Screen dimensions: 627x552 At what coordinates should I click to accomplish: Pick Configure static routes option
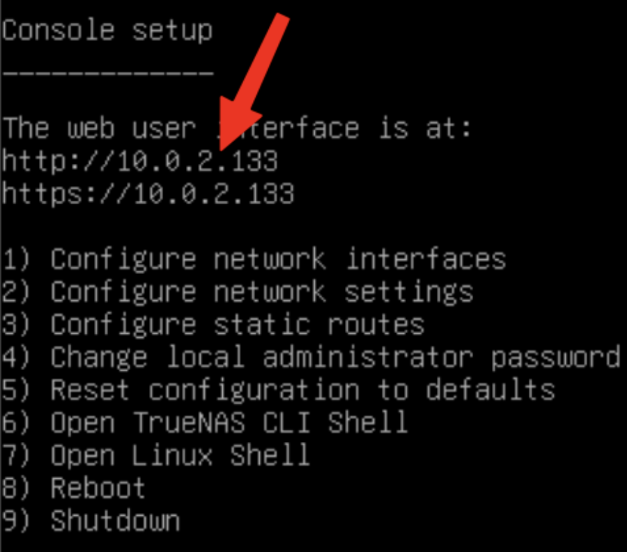(237, 325)
